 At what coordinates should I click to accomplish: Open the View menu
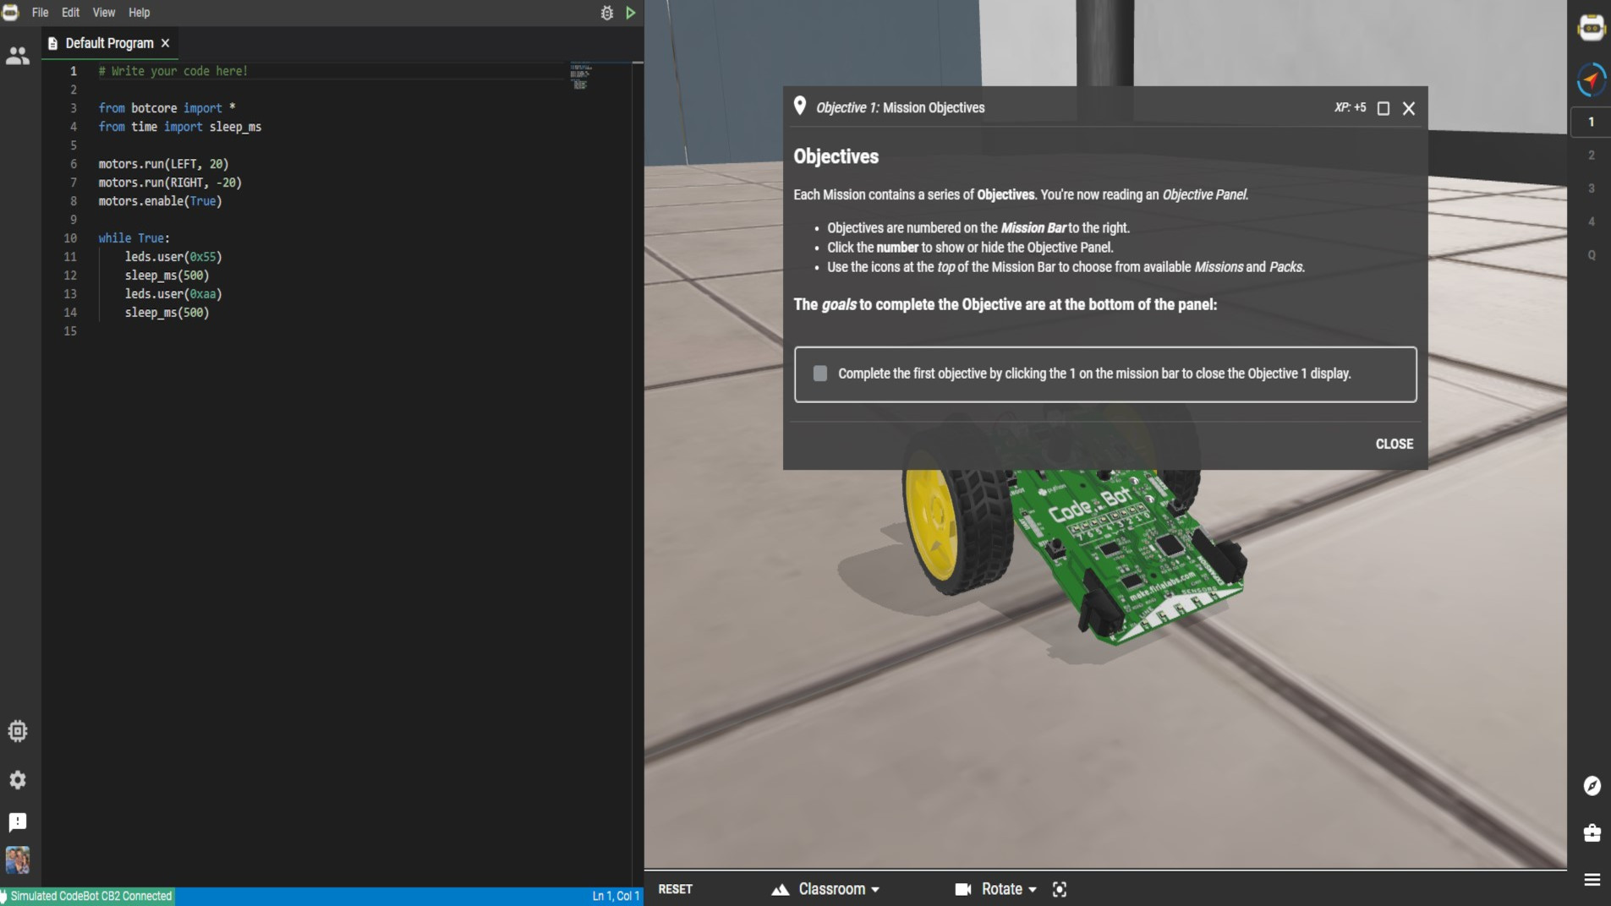click(104, 13)
